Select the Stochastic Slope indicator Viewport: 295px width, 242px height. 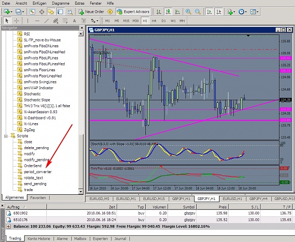click(37, 100)
